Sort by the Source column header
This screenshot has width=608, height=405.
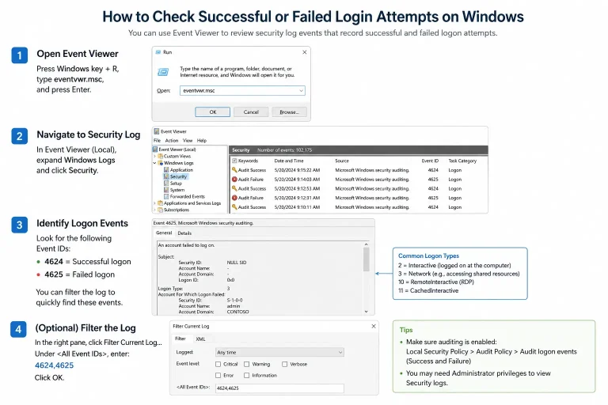342,161
